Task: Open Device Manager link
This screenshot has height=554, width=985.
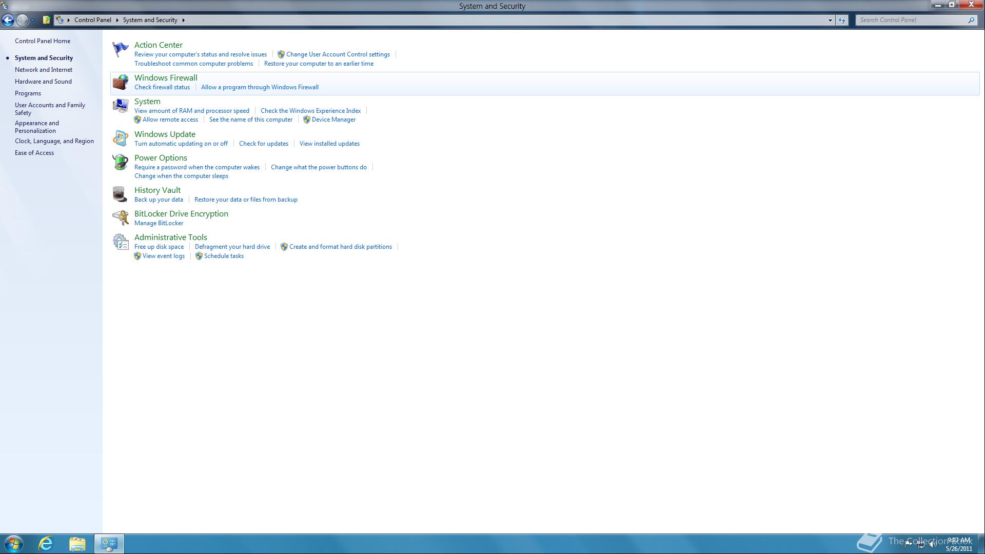Action: 333,120
